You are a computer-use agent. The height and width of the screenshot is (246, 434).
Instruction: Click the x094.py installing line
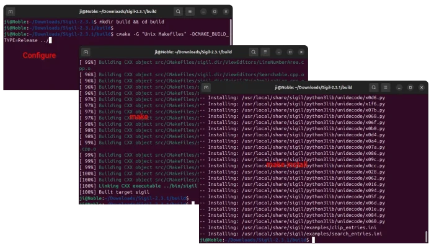(292, 190)
